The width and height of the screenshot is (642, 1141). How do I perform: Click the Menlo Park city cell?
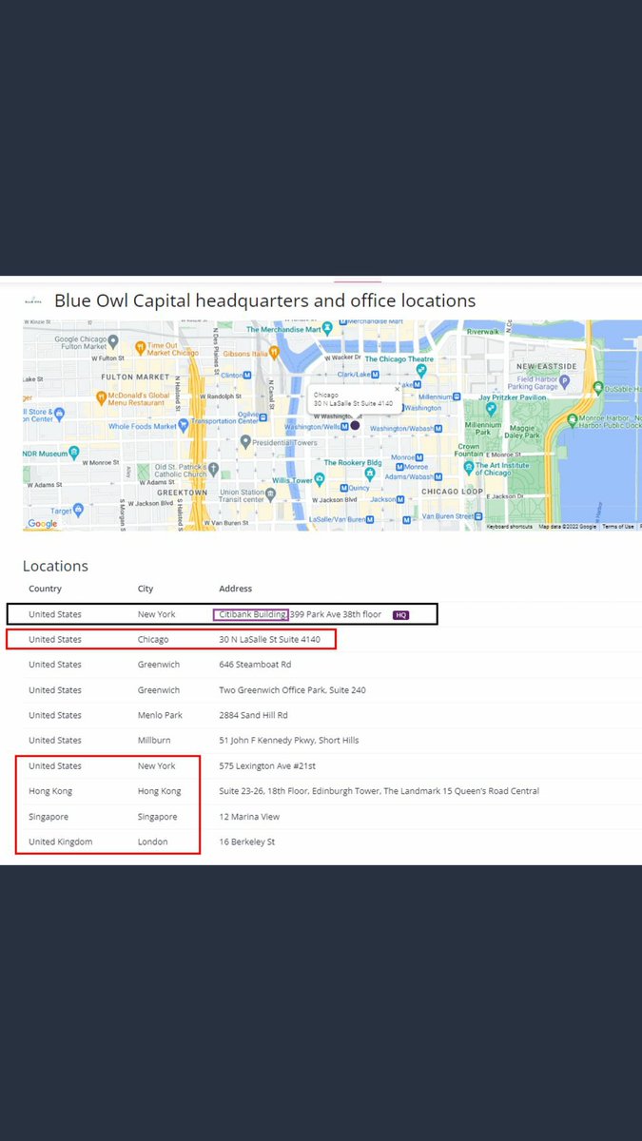[160, 715]
